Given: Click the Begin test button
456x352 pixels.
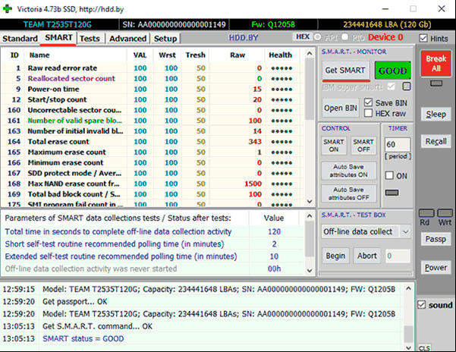Looking at the screenshot, I should point(335,256).
